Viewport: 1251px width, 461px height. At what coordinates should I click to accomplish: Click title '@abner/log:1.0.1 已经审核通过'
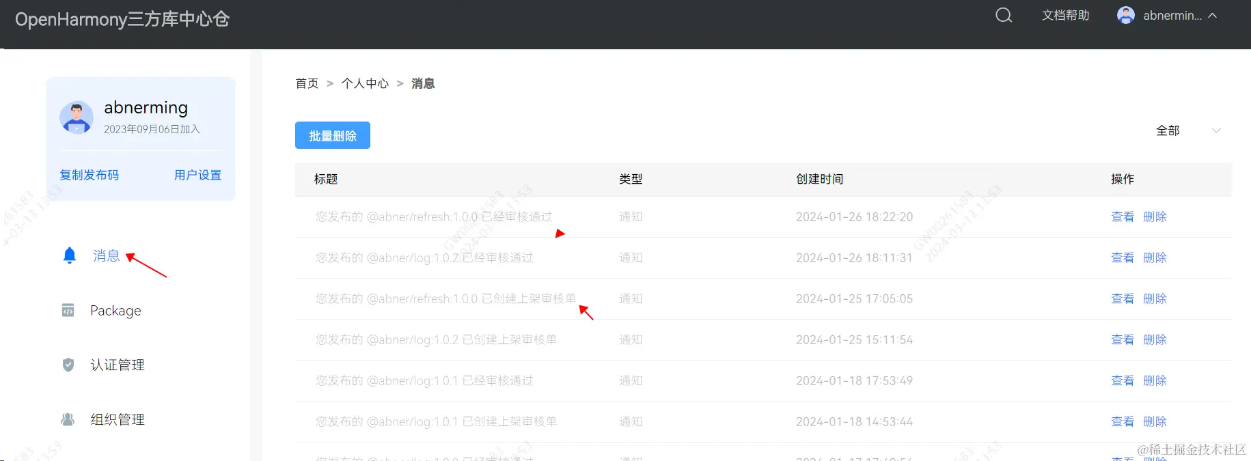424,380
